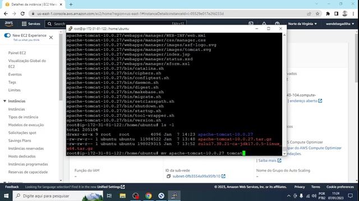Open Instâncias programadas
359x201 pixels.
click(28, 164)
